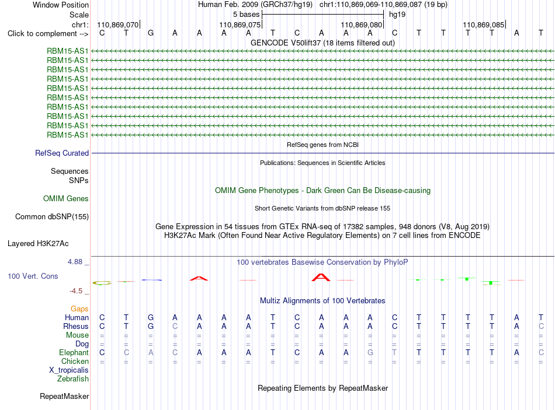This screenshot has width=555, height=410.
Task: Click the blue RefSeq Curated intron line
Action: pyautogui.click(x=322, y=153)
